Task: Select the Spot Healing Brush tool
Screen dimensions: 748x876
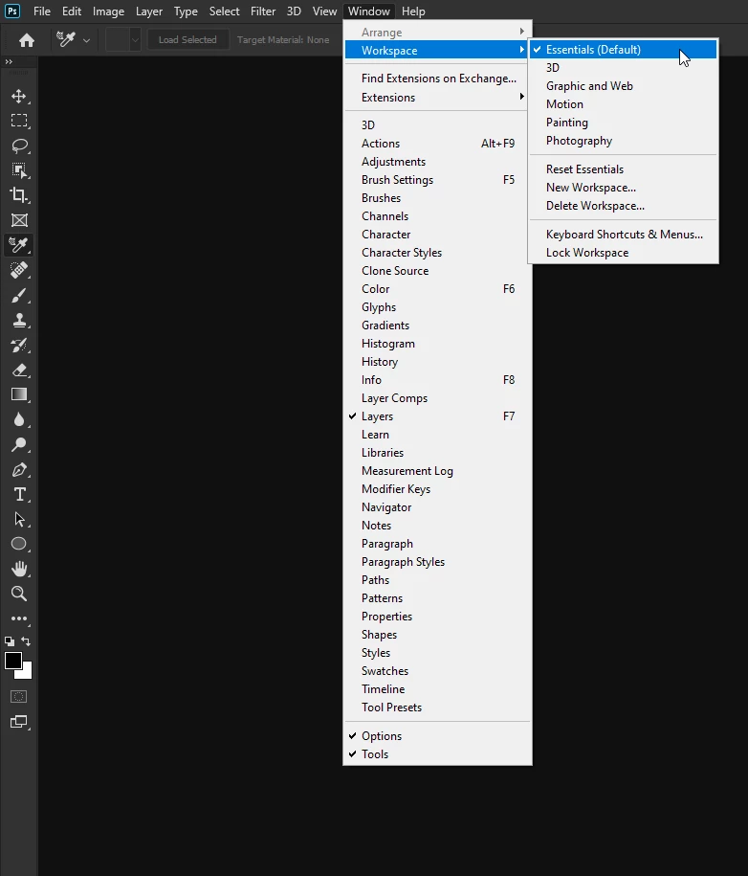Action: coord(19,270)
